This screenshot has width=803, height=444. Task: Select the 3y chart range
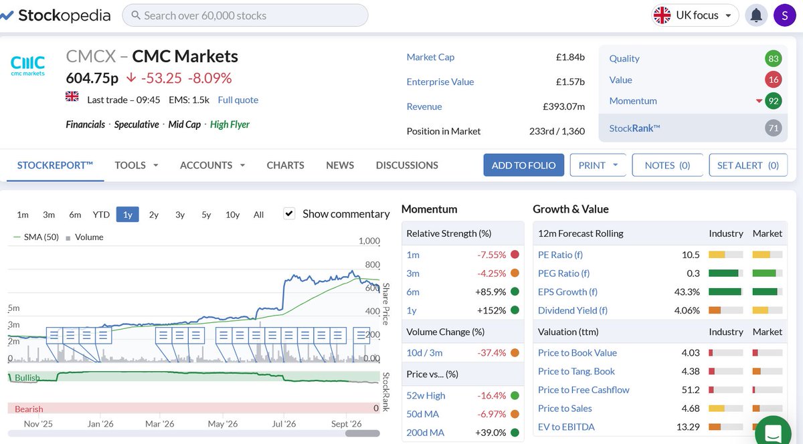point(180,215)
